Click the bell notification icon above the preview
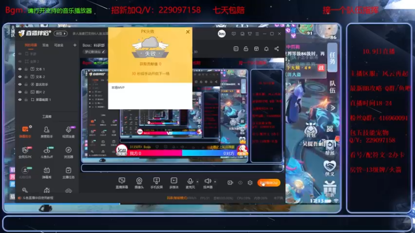This screenshot has width=415, height=233. click(x=266, y=49)
